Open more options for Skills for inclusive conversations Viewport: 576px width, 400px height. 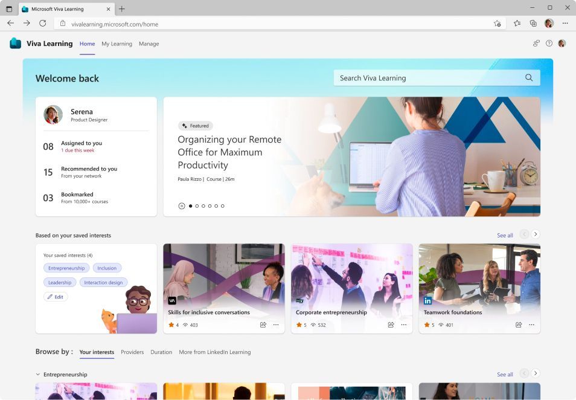coord(276,324)
